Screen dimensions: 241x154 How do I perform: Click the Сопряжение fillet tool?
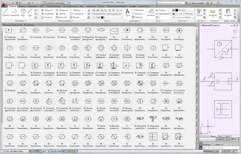(76, 14)
